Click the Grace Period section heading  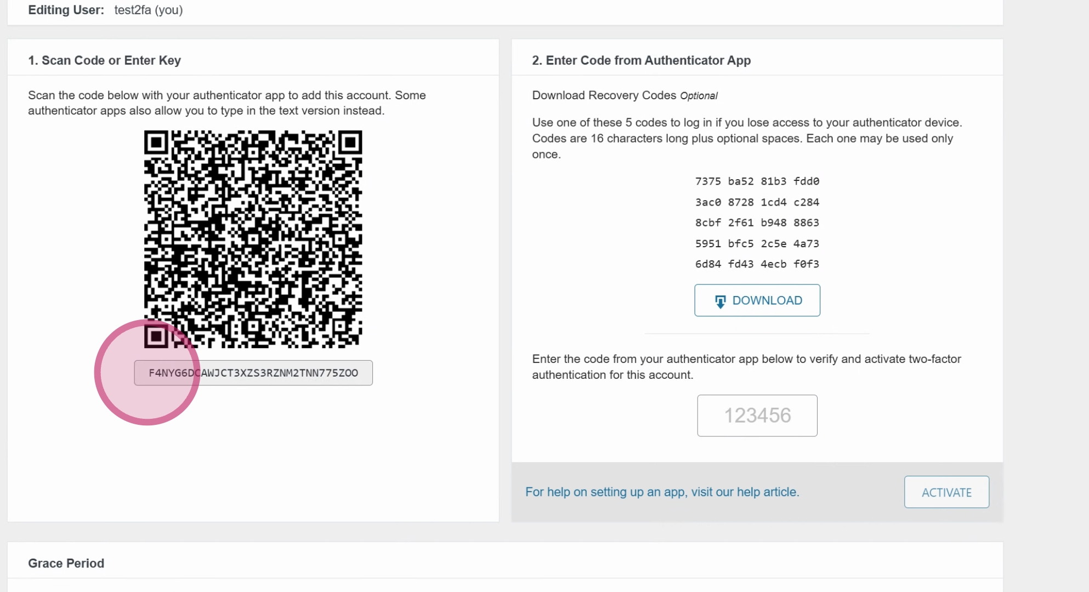point(66,563)
